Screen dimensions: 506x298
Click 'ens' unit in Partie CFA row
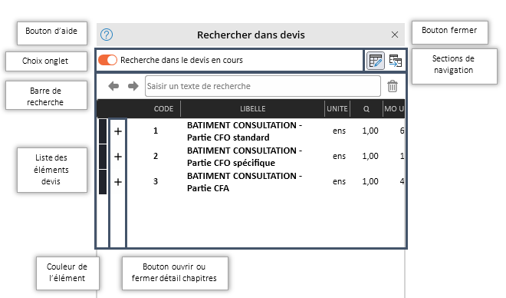(x=339, y=182)
